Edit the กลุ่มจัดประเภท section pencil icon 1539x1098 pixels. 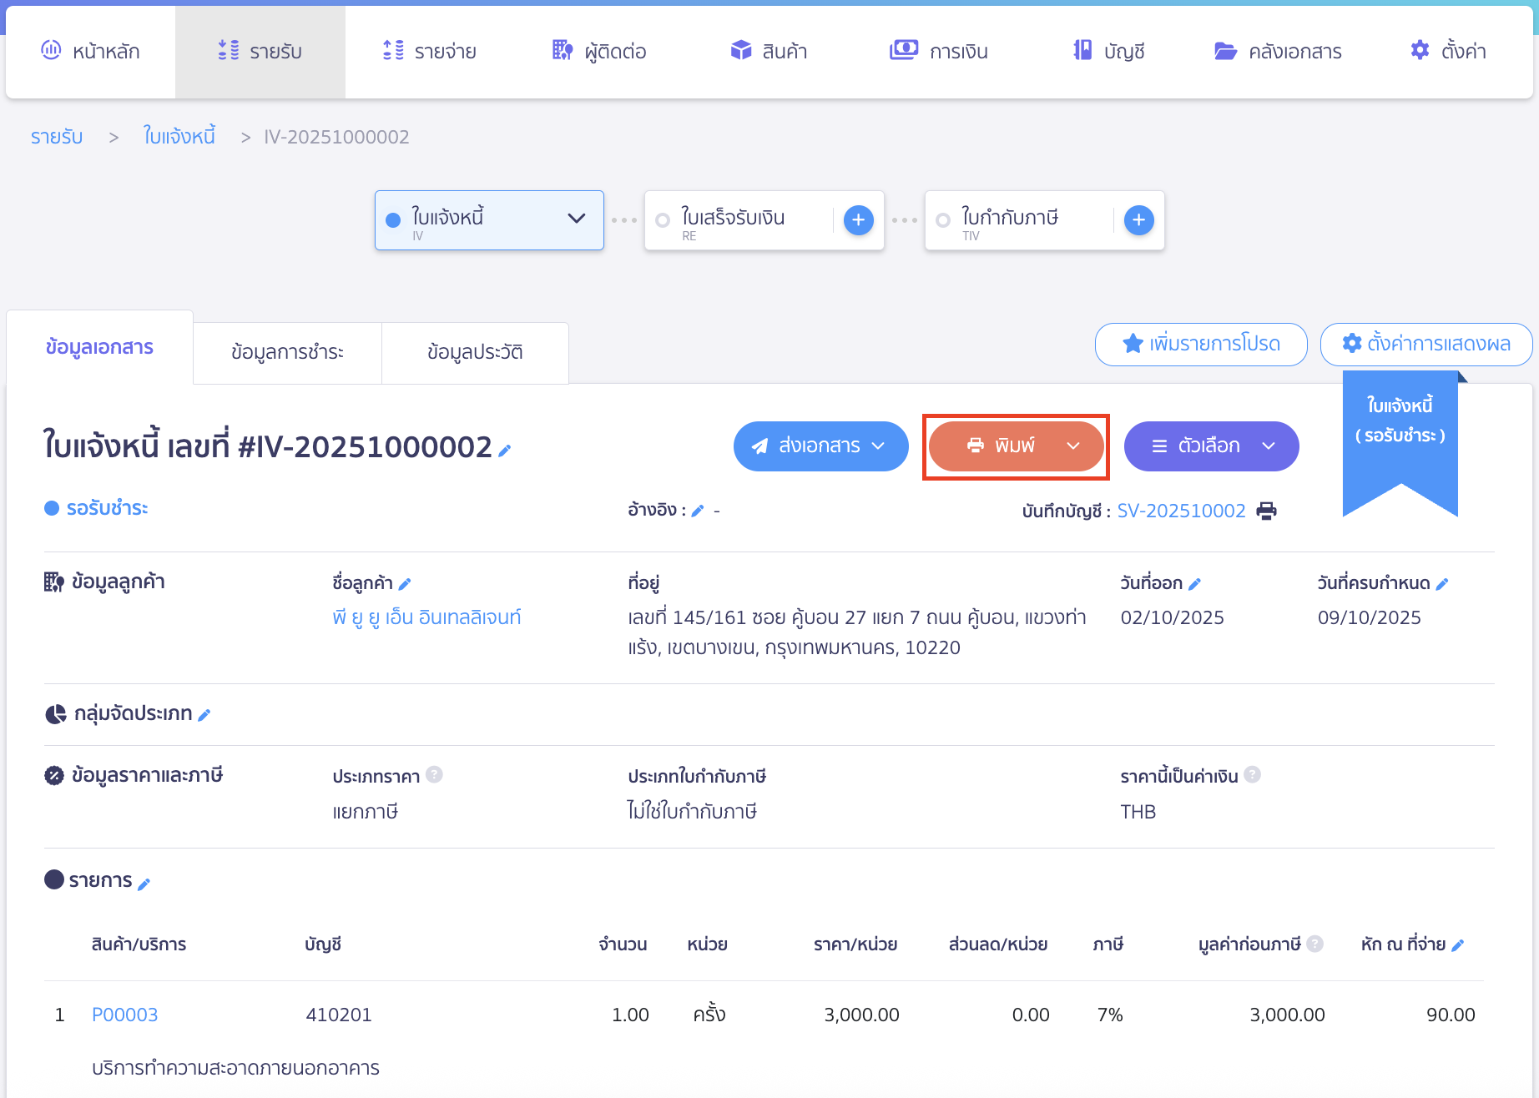coord(204,715)
